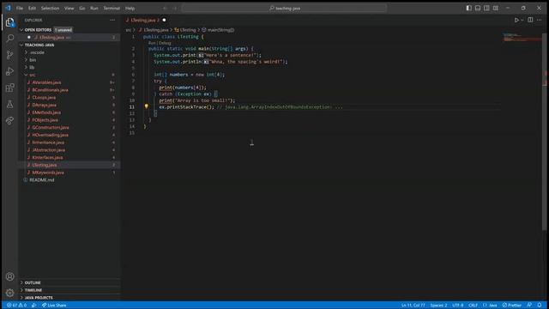Viewport: 549px width, 309px height.
Task: Toggle the secondary side bar
Action: (x=486, y=8)
